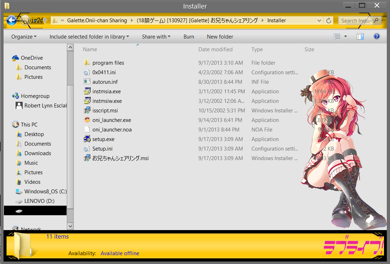Click the Burn button
Image resolution: width=390 pixels, height=264 pixels.
(x=189, y=37)
